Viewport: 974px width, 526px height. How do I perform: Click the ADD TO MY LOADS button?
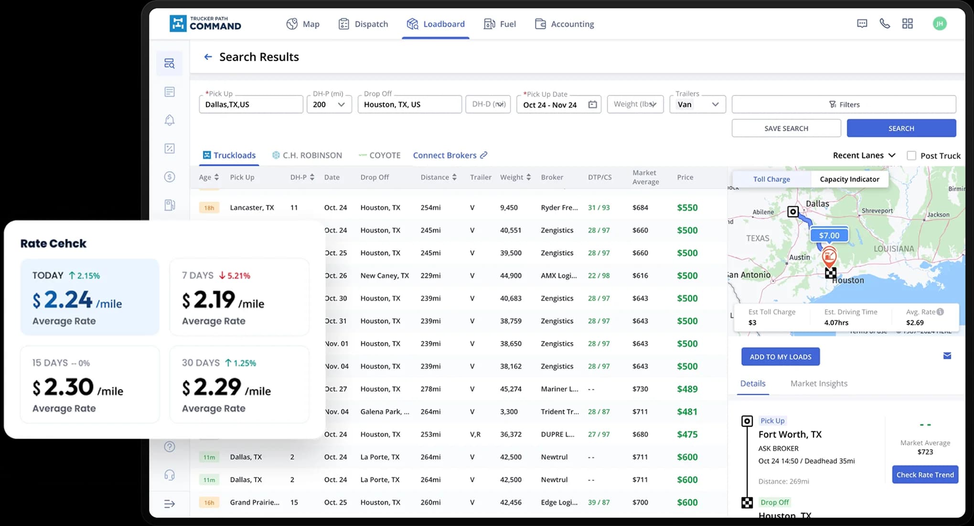[x=780, y=357]
